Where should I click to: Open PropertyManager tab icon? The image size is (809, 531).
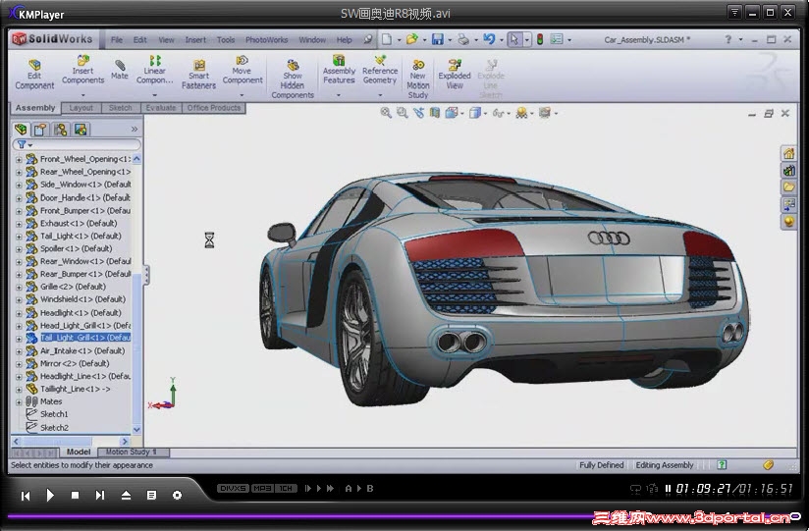[x=40, y=129]
